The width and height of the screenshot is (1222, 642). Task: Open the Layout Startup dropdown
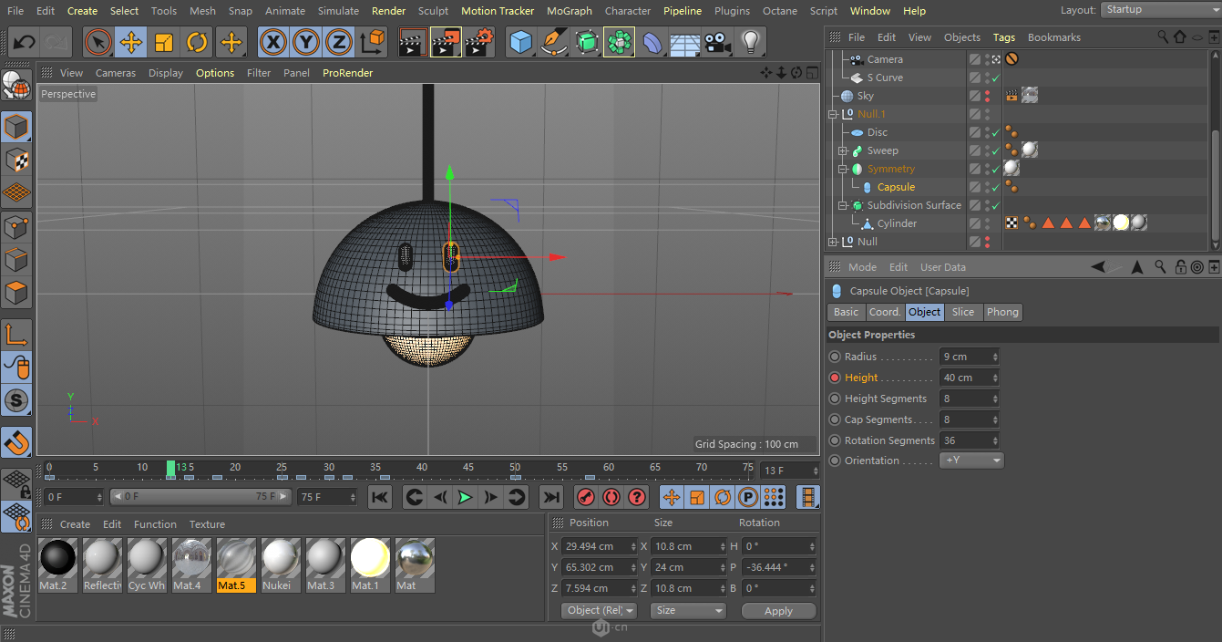pos(1159,10)
